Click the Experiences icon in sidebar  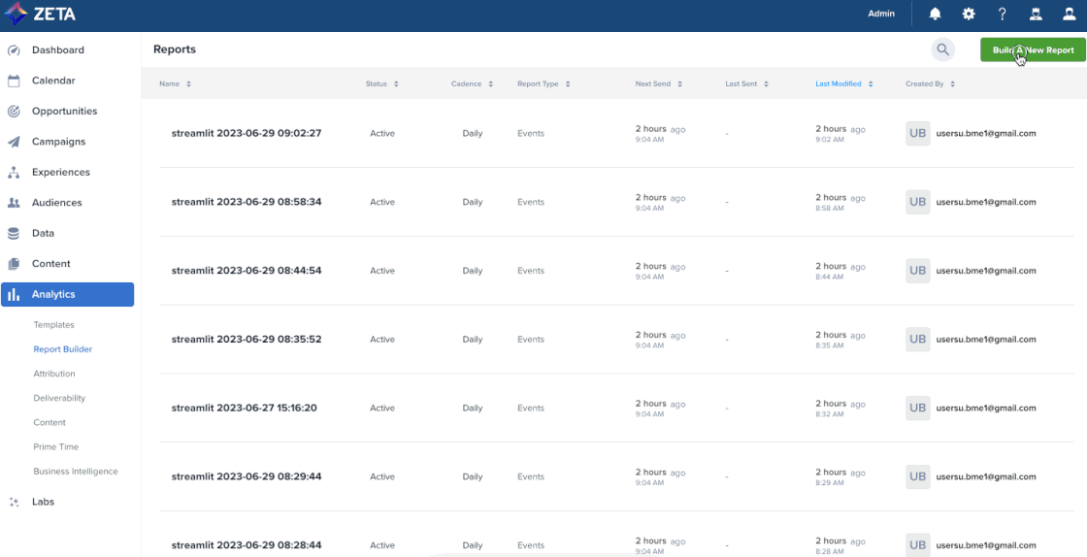[x=14, y=173]
